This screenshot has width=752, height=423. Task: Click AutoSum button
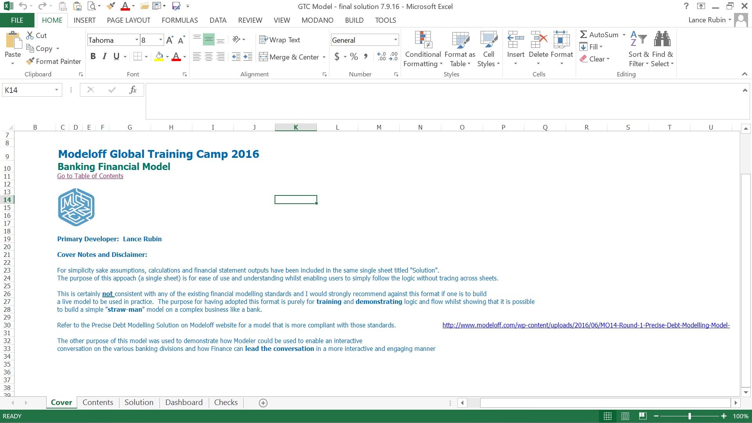(599, 35)
